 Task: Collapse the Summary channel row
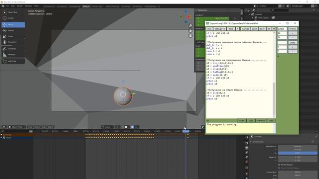[x=1, y=135]
